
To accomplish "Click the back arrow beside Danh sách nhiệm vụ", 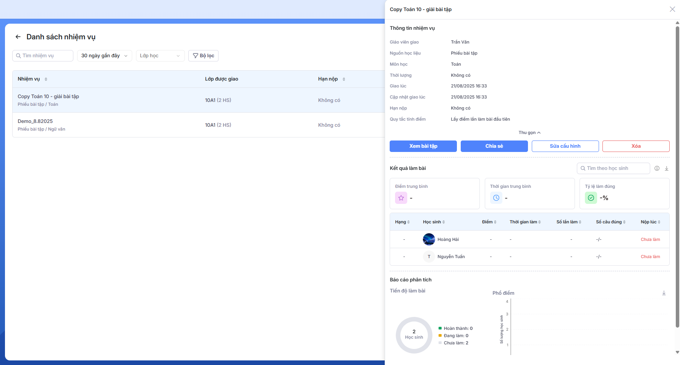I will click(x=18, y=37).
